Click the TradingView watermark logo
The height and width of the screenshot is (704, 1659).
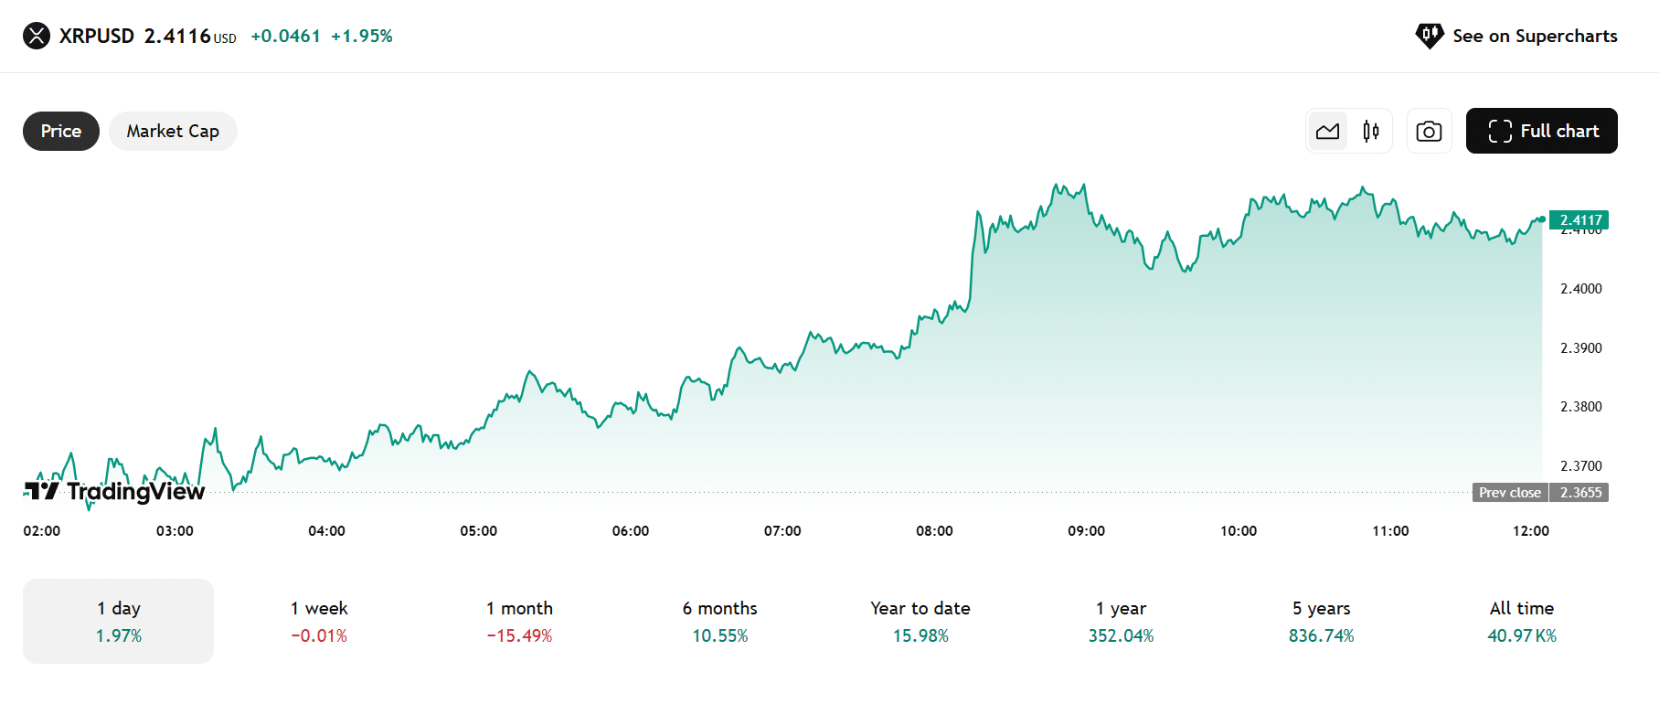tap(39, 492)
